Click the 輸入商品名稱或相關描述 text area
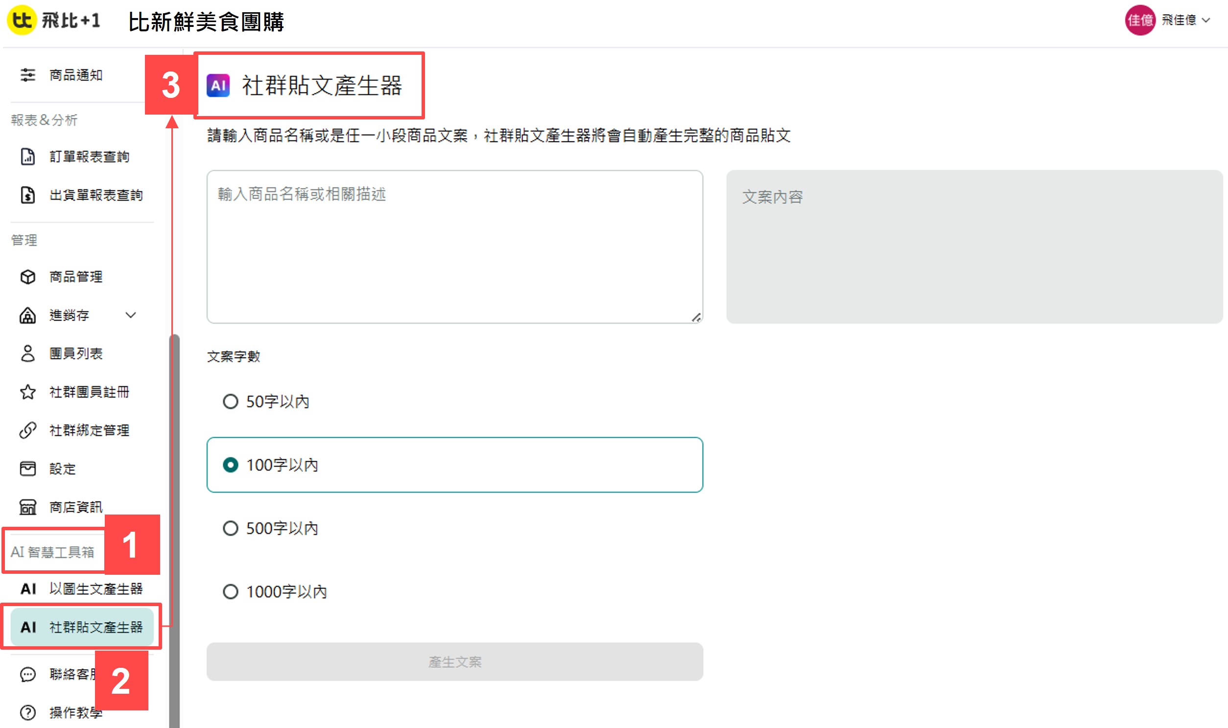Screen dimensions: 1228x728 tap(454, 247)
